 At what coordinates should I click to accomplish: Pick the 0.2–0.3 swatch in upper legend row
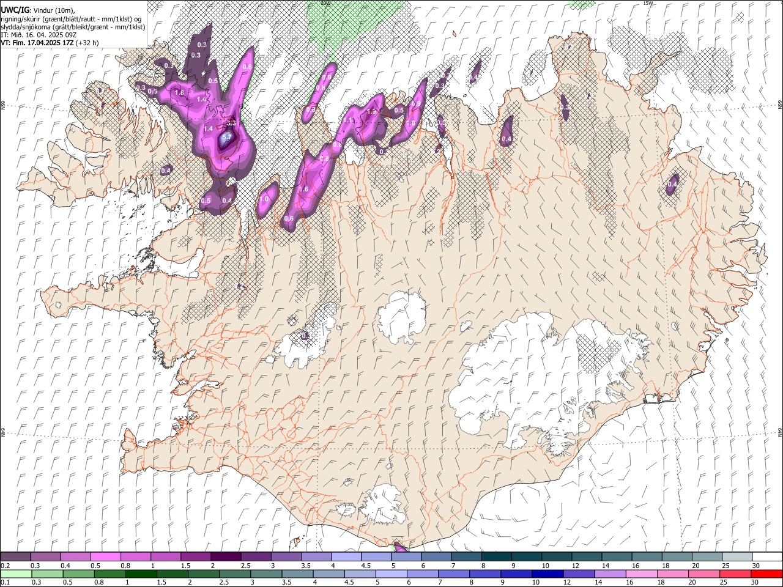pyautogui.click(x=15, y=557)
